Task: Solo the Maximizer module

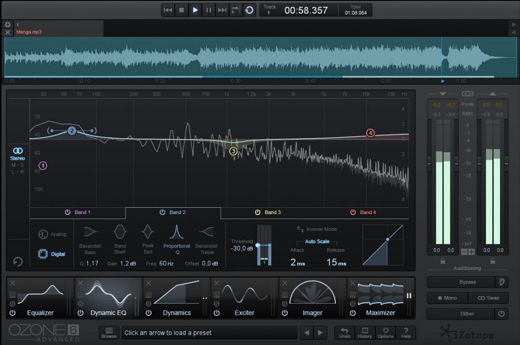Action: point(352,304)
